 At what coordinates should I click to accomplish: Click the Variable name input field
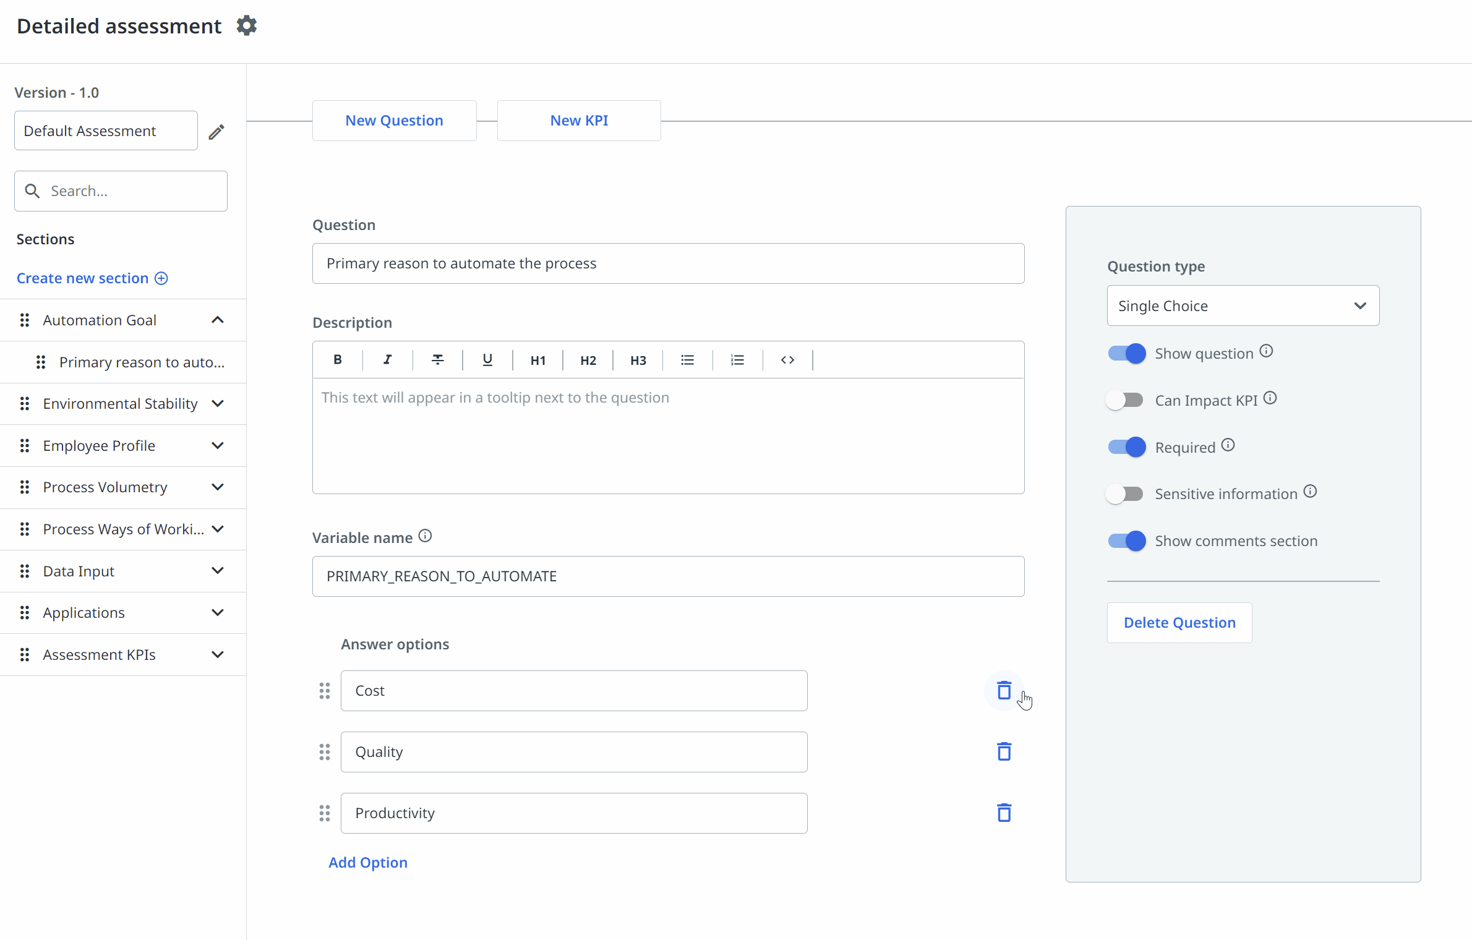tap(668, 577)
